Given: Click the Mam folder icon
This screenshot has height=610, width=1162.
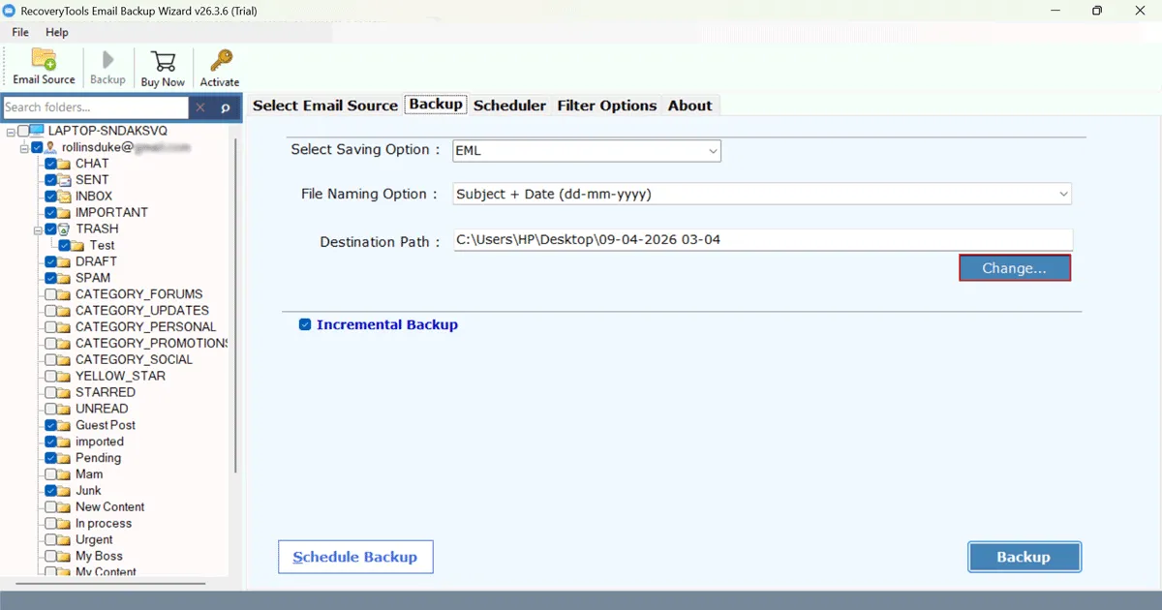Looking at the screenshot, I should (x=65, y=474).
